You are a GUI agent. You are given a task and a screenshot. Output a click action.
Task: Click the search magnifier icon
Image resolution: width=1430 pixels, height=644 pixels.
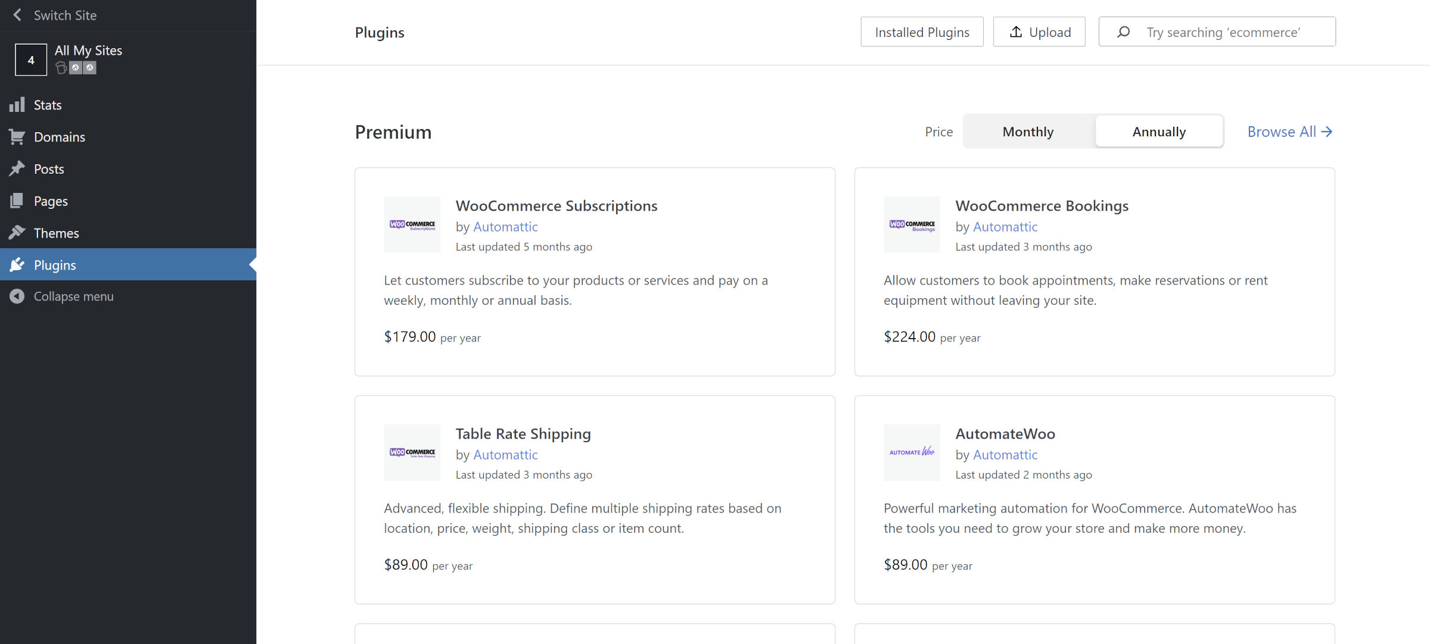point(1124,32)
